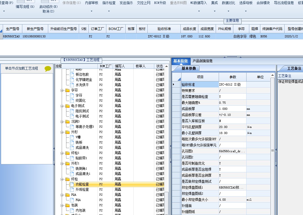
Task: Sort by 验收标准 column header
Action: click(164, 29)
